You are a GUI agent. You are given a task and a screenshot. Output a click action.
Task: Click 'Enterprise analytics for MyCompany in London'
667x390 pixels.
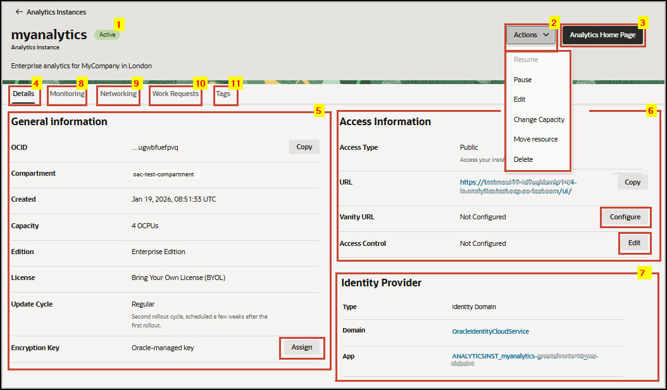tap(81, 66)
